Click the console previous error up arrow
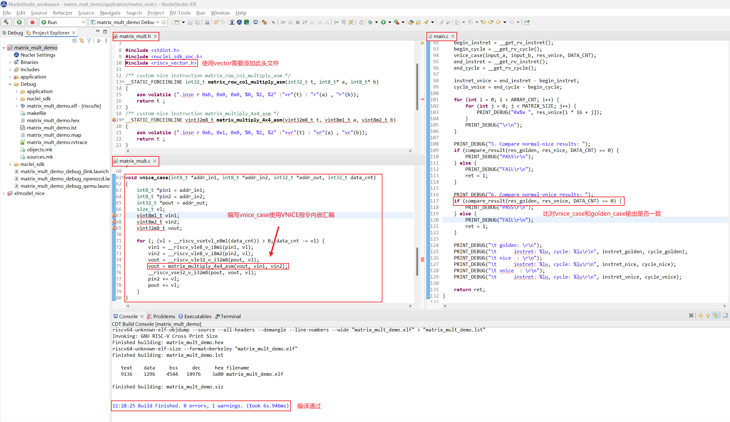Viewport: 730px width, 422px height. point(708,315)
